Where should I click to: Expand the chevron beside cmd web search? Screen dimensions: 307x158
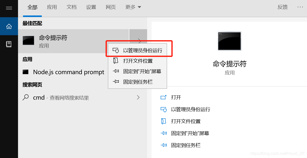click(138, 97)
